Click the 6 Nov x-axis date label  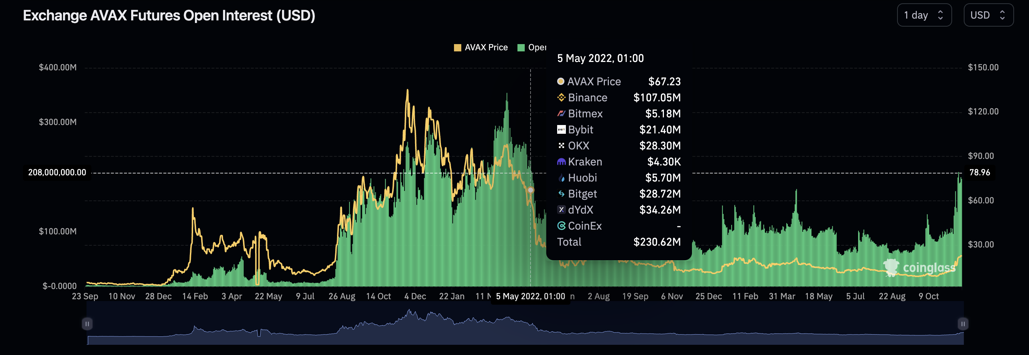tap(672, 296)
